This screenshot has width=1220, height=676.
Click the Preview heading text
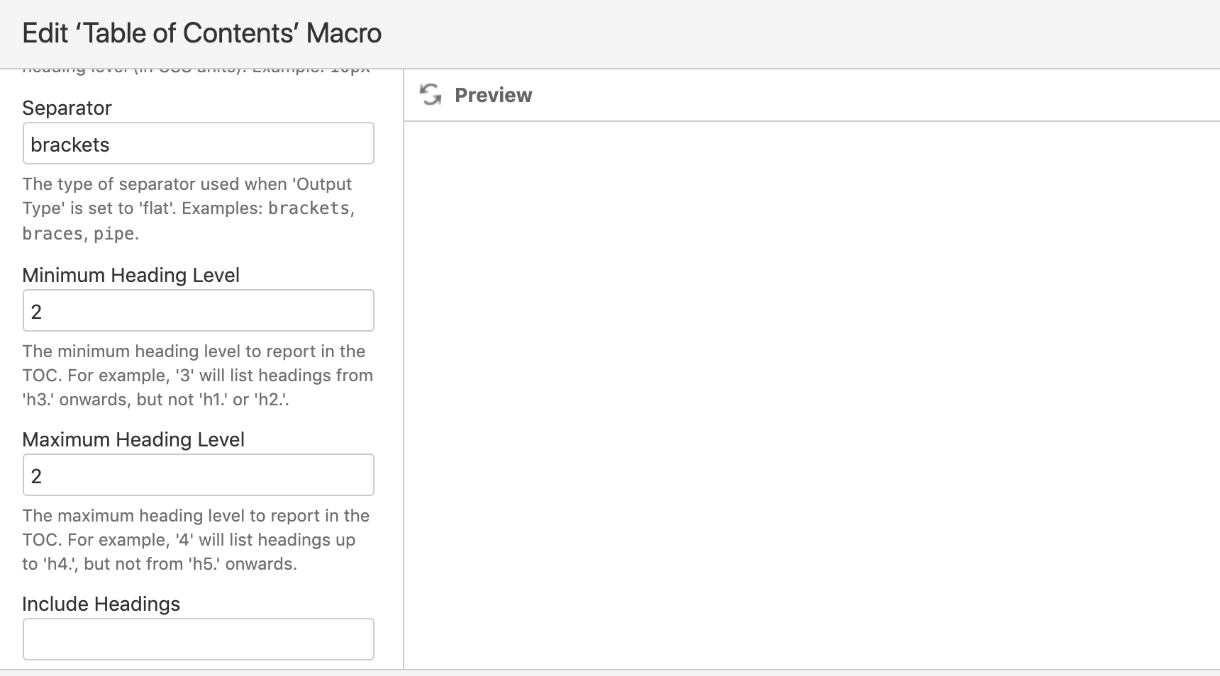click(493, 95)
